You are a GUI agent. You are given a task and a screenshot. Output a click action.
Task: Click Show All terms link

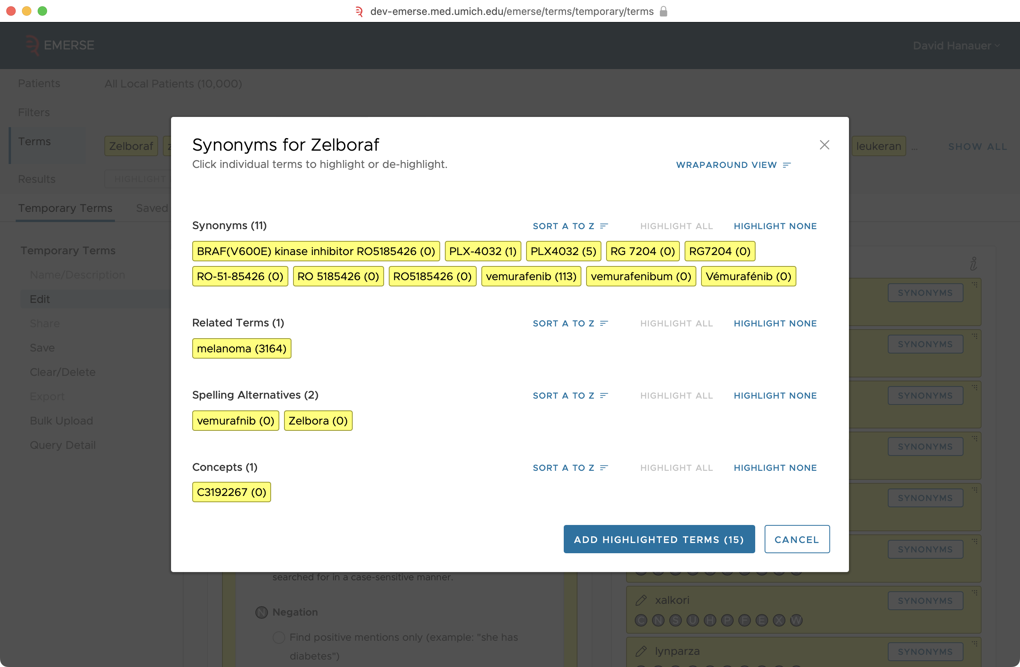tap(977, 147)
